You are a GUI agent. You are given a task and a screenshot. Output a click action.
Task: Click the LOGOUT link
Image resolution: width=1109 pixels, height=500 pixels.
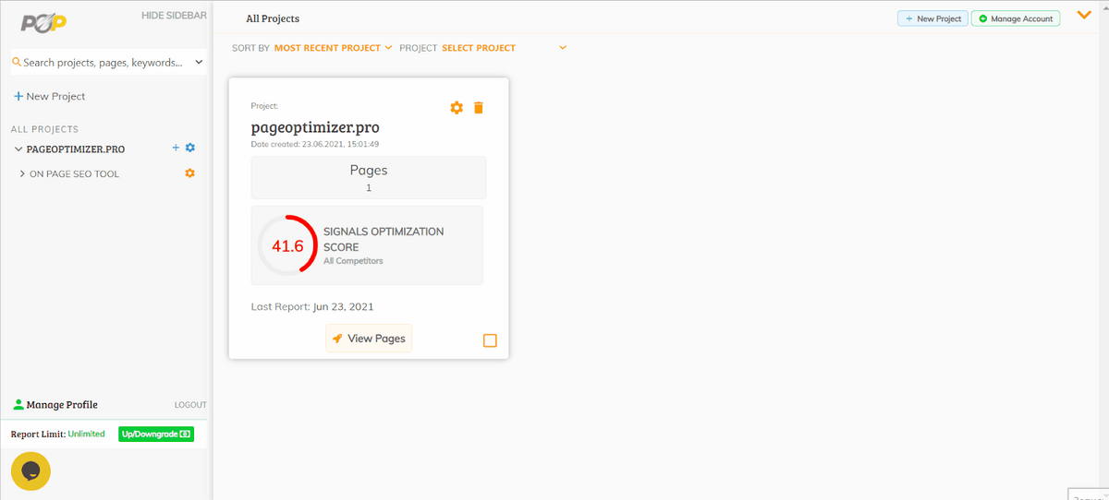190,405
